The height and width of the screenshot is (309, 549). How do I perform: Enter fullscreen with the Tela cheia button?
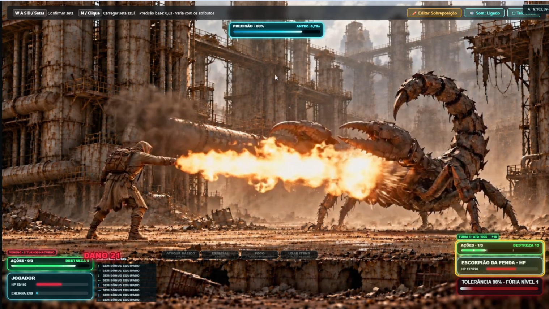tap(524, 13)
